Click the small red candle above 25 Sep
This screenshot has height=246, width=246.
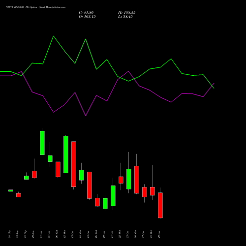pyautogui.click(x=19, y=195)
